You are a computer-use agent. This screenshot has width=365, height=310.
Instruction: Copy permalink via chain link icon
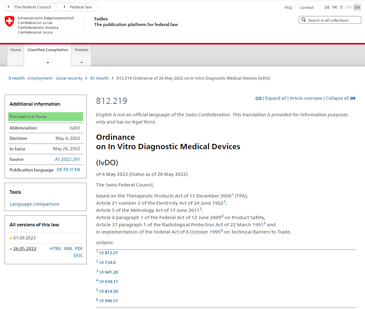pos(258,98)
